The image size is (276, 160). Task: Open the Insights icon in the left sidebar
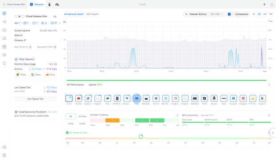pyautogui.click(x=4, y=55)
